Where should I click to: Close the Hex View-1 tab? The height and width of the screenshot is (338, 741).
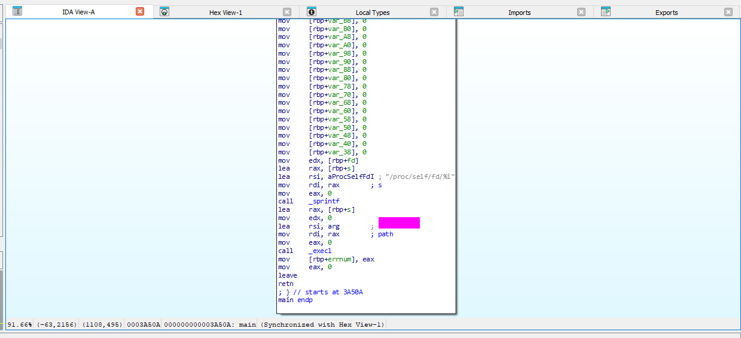pyautogui.click(x=287, y=12)
